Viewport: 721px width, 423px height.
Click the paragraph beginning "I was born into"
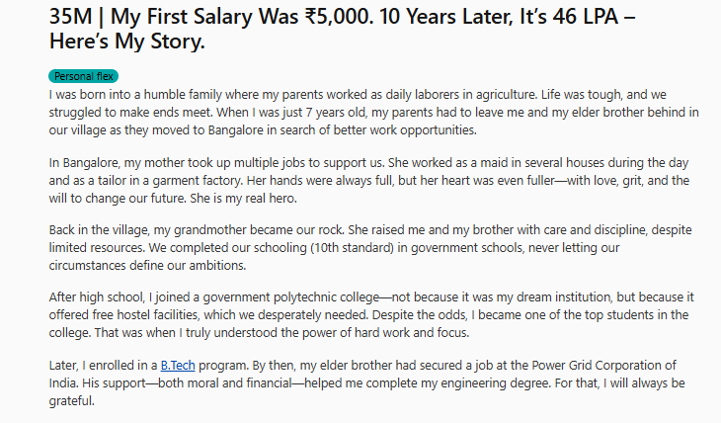point(374,113)
